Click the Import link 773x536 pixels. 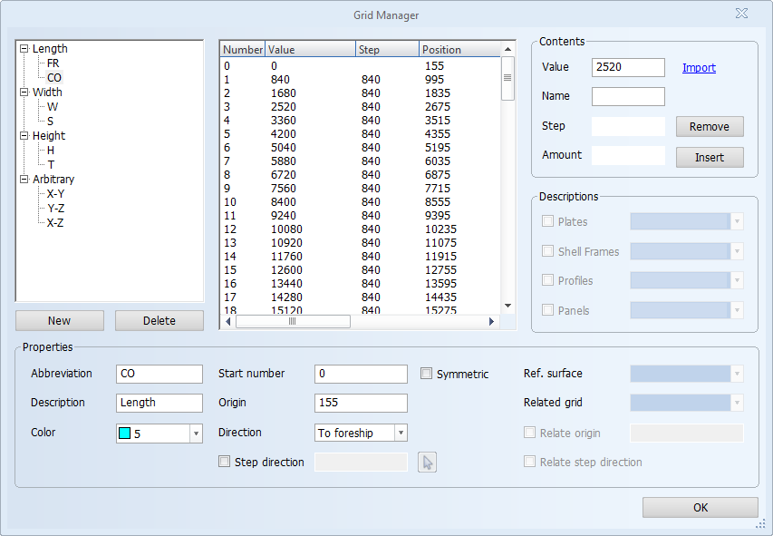coord(699,68)
